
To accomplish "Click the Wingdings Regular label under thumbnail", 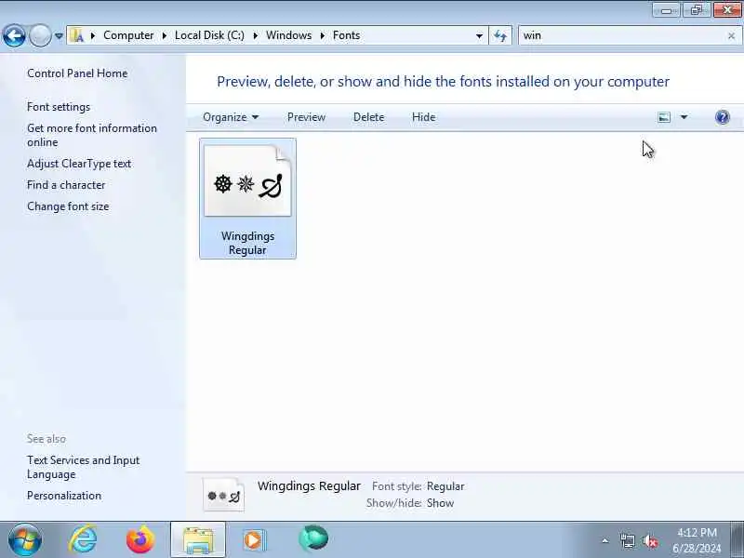I will (x=247, y=243).
